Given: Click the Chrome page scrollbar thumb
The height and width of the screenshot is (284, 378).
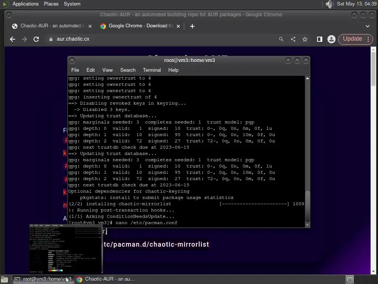Looking at the screenshot, I should coord(373,69).
